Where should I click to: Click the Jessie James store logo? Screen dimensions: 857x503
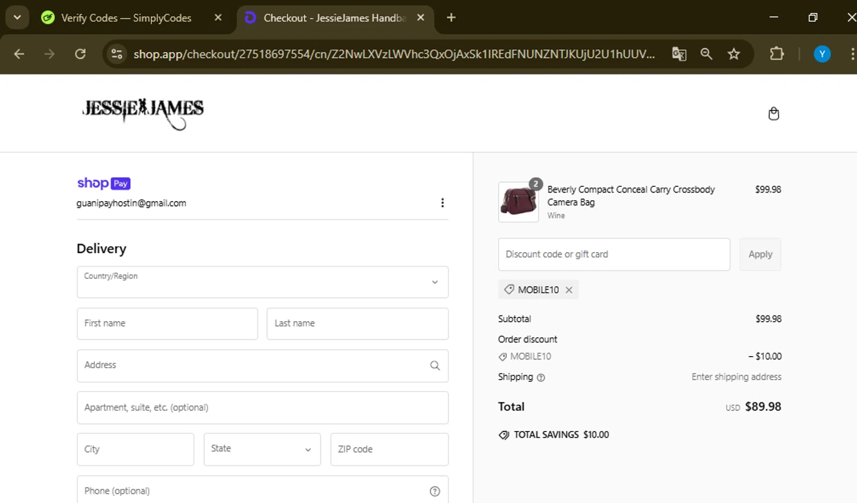coord(143,113)
